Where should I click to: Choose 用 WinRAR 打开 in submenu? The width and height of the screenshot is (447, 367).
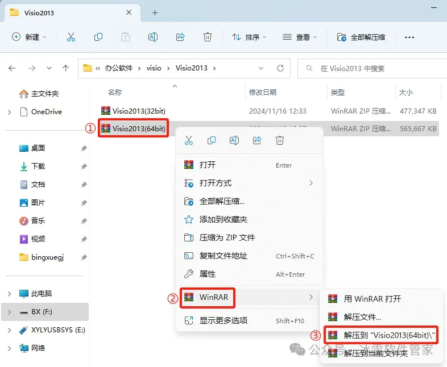pyautogui.click(x=382, y=299)
